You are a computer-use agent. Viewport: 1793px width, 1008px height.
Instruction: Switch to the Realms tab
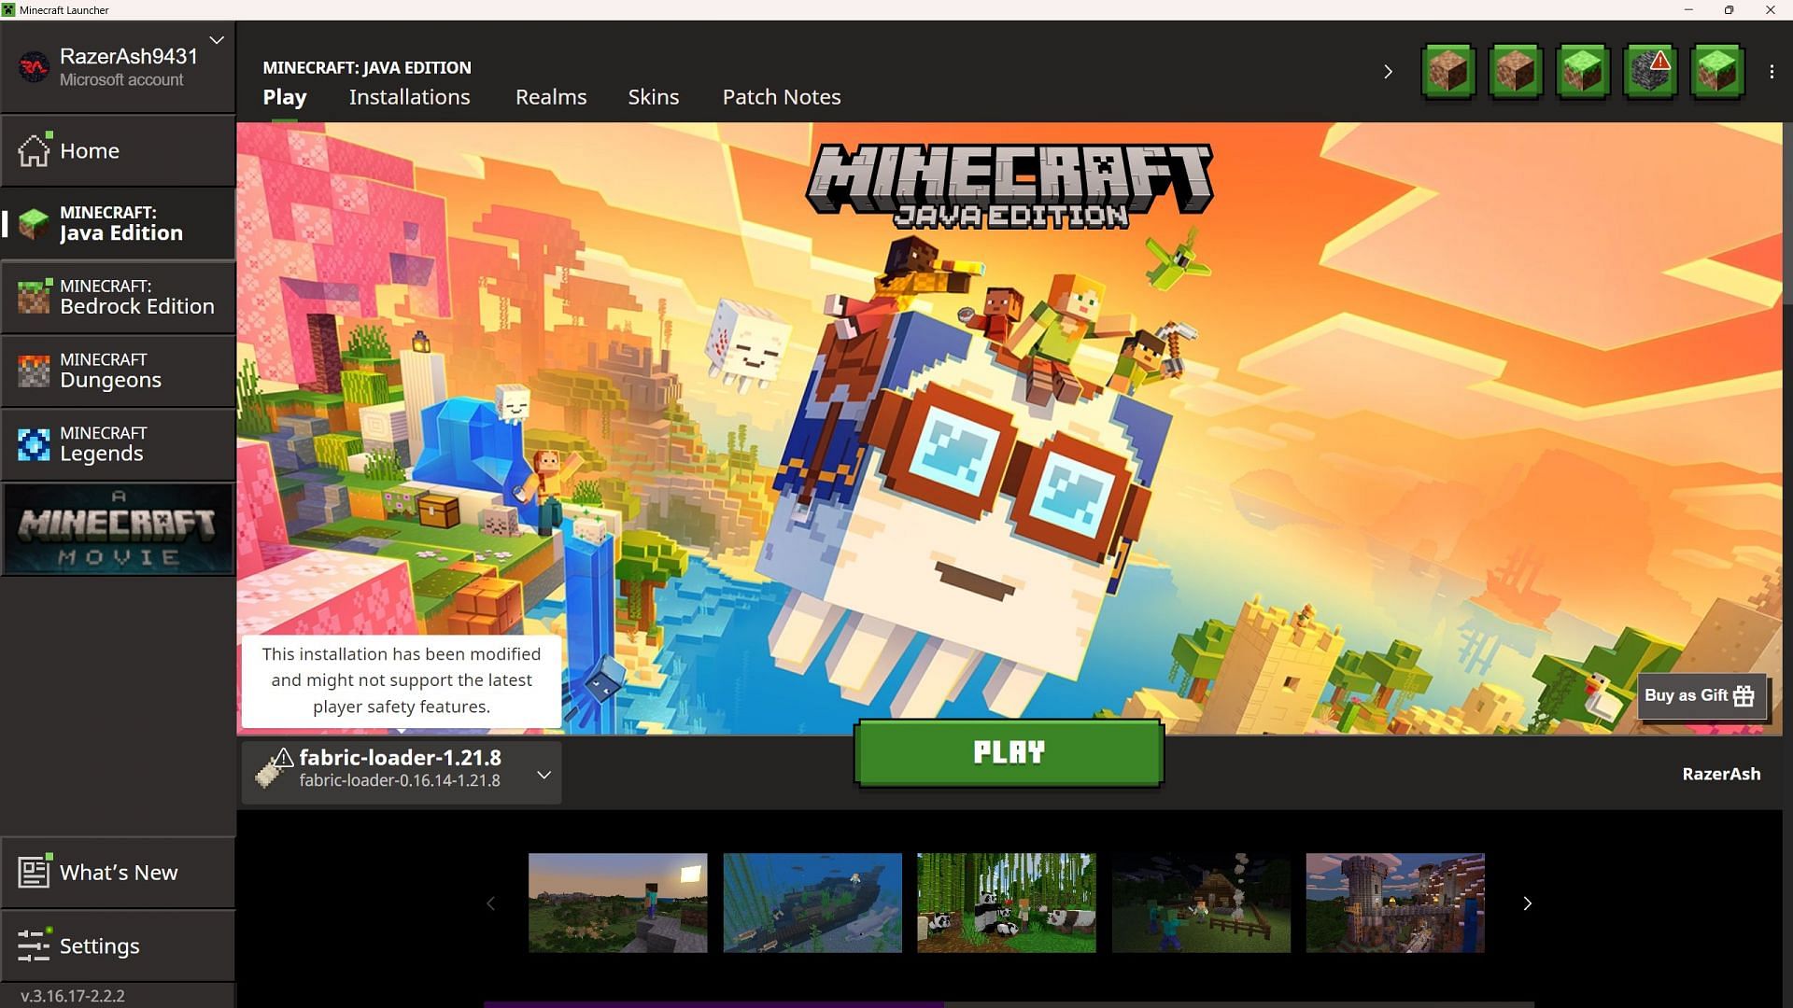pos(551,97)
